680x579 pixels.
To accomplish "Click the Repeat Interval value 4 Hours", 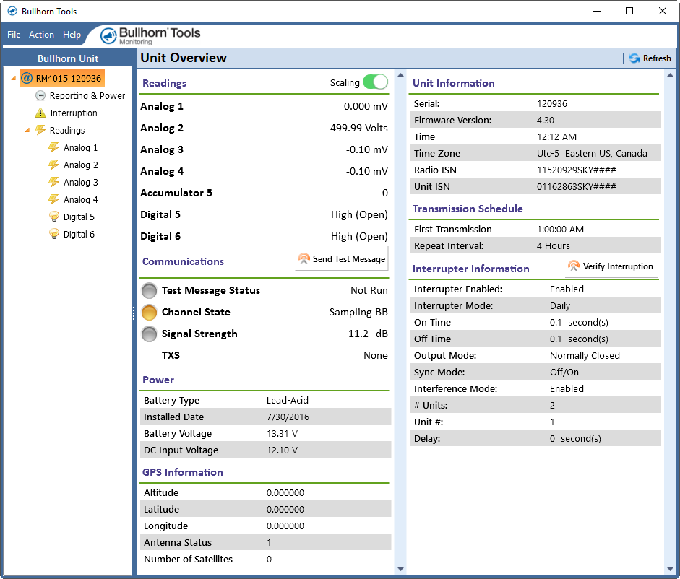I will tap(553, 245).
